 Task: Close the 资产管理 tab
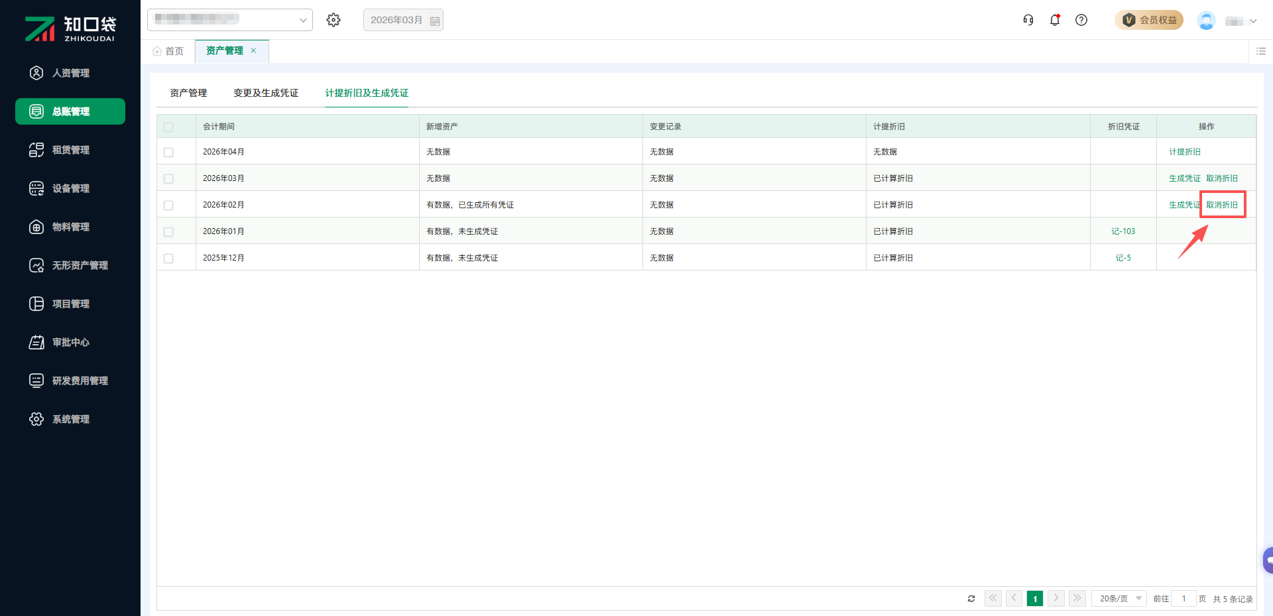[253, 50]
